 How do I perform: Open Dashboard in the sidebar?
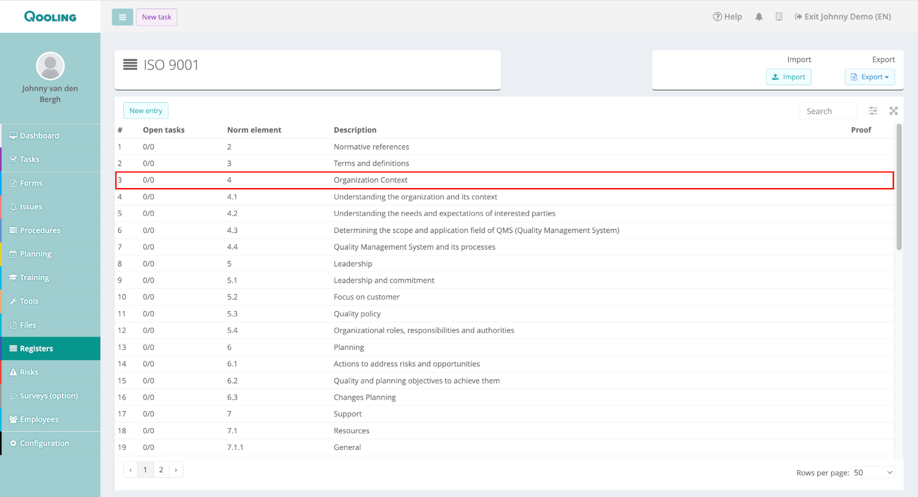pos(50,135)
